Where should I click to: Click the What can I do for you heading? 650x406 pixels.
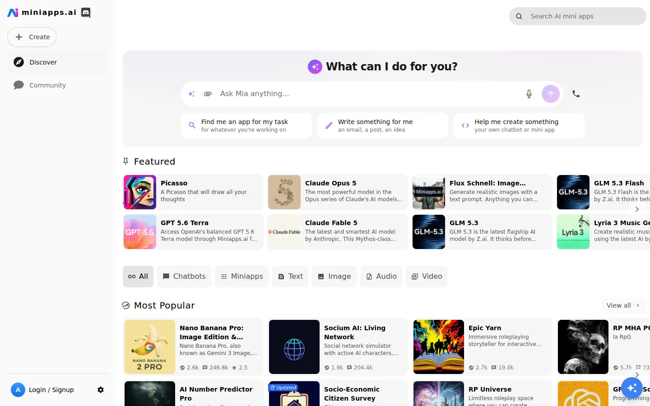coord(392,67)
